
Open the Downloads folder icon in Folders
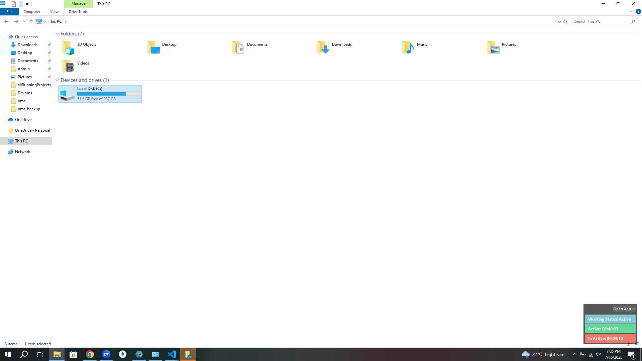tap(323, 48)
